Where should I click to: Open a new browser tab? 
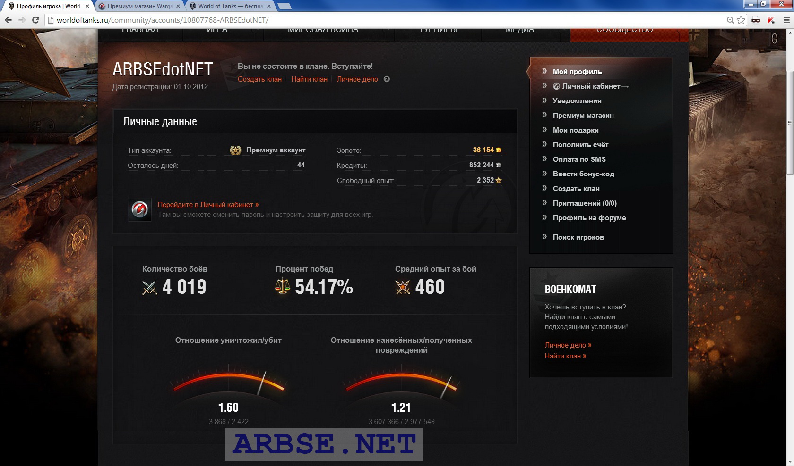pyautogui.click(x=284, y=6)
